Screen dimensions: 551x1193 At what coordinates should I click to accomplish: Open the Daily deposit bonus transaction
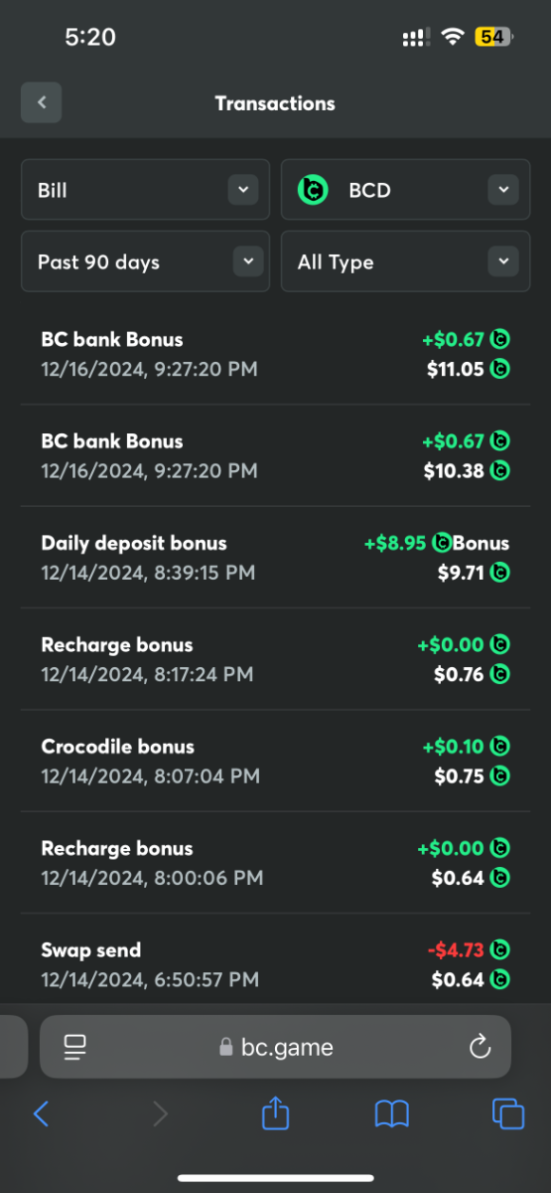coord(275,557)
